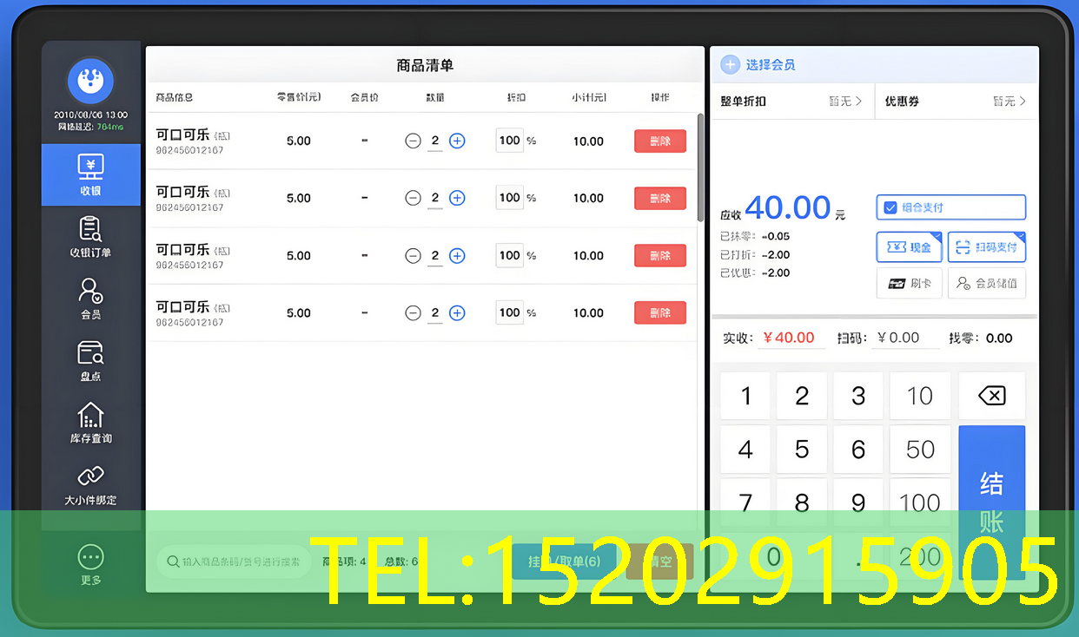This screenshot has width=1079, height=637.
Task: Toggle the 现金 cash payment method
Action: point(909,246)
